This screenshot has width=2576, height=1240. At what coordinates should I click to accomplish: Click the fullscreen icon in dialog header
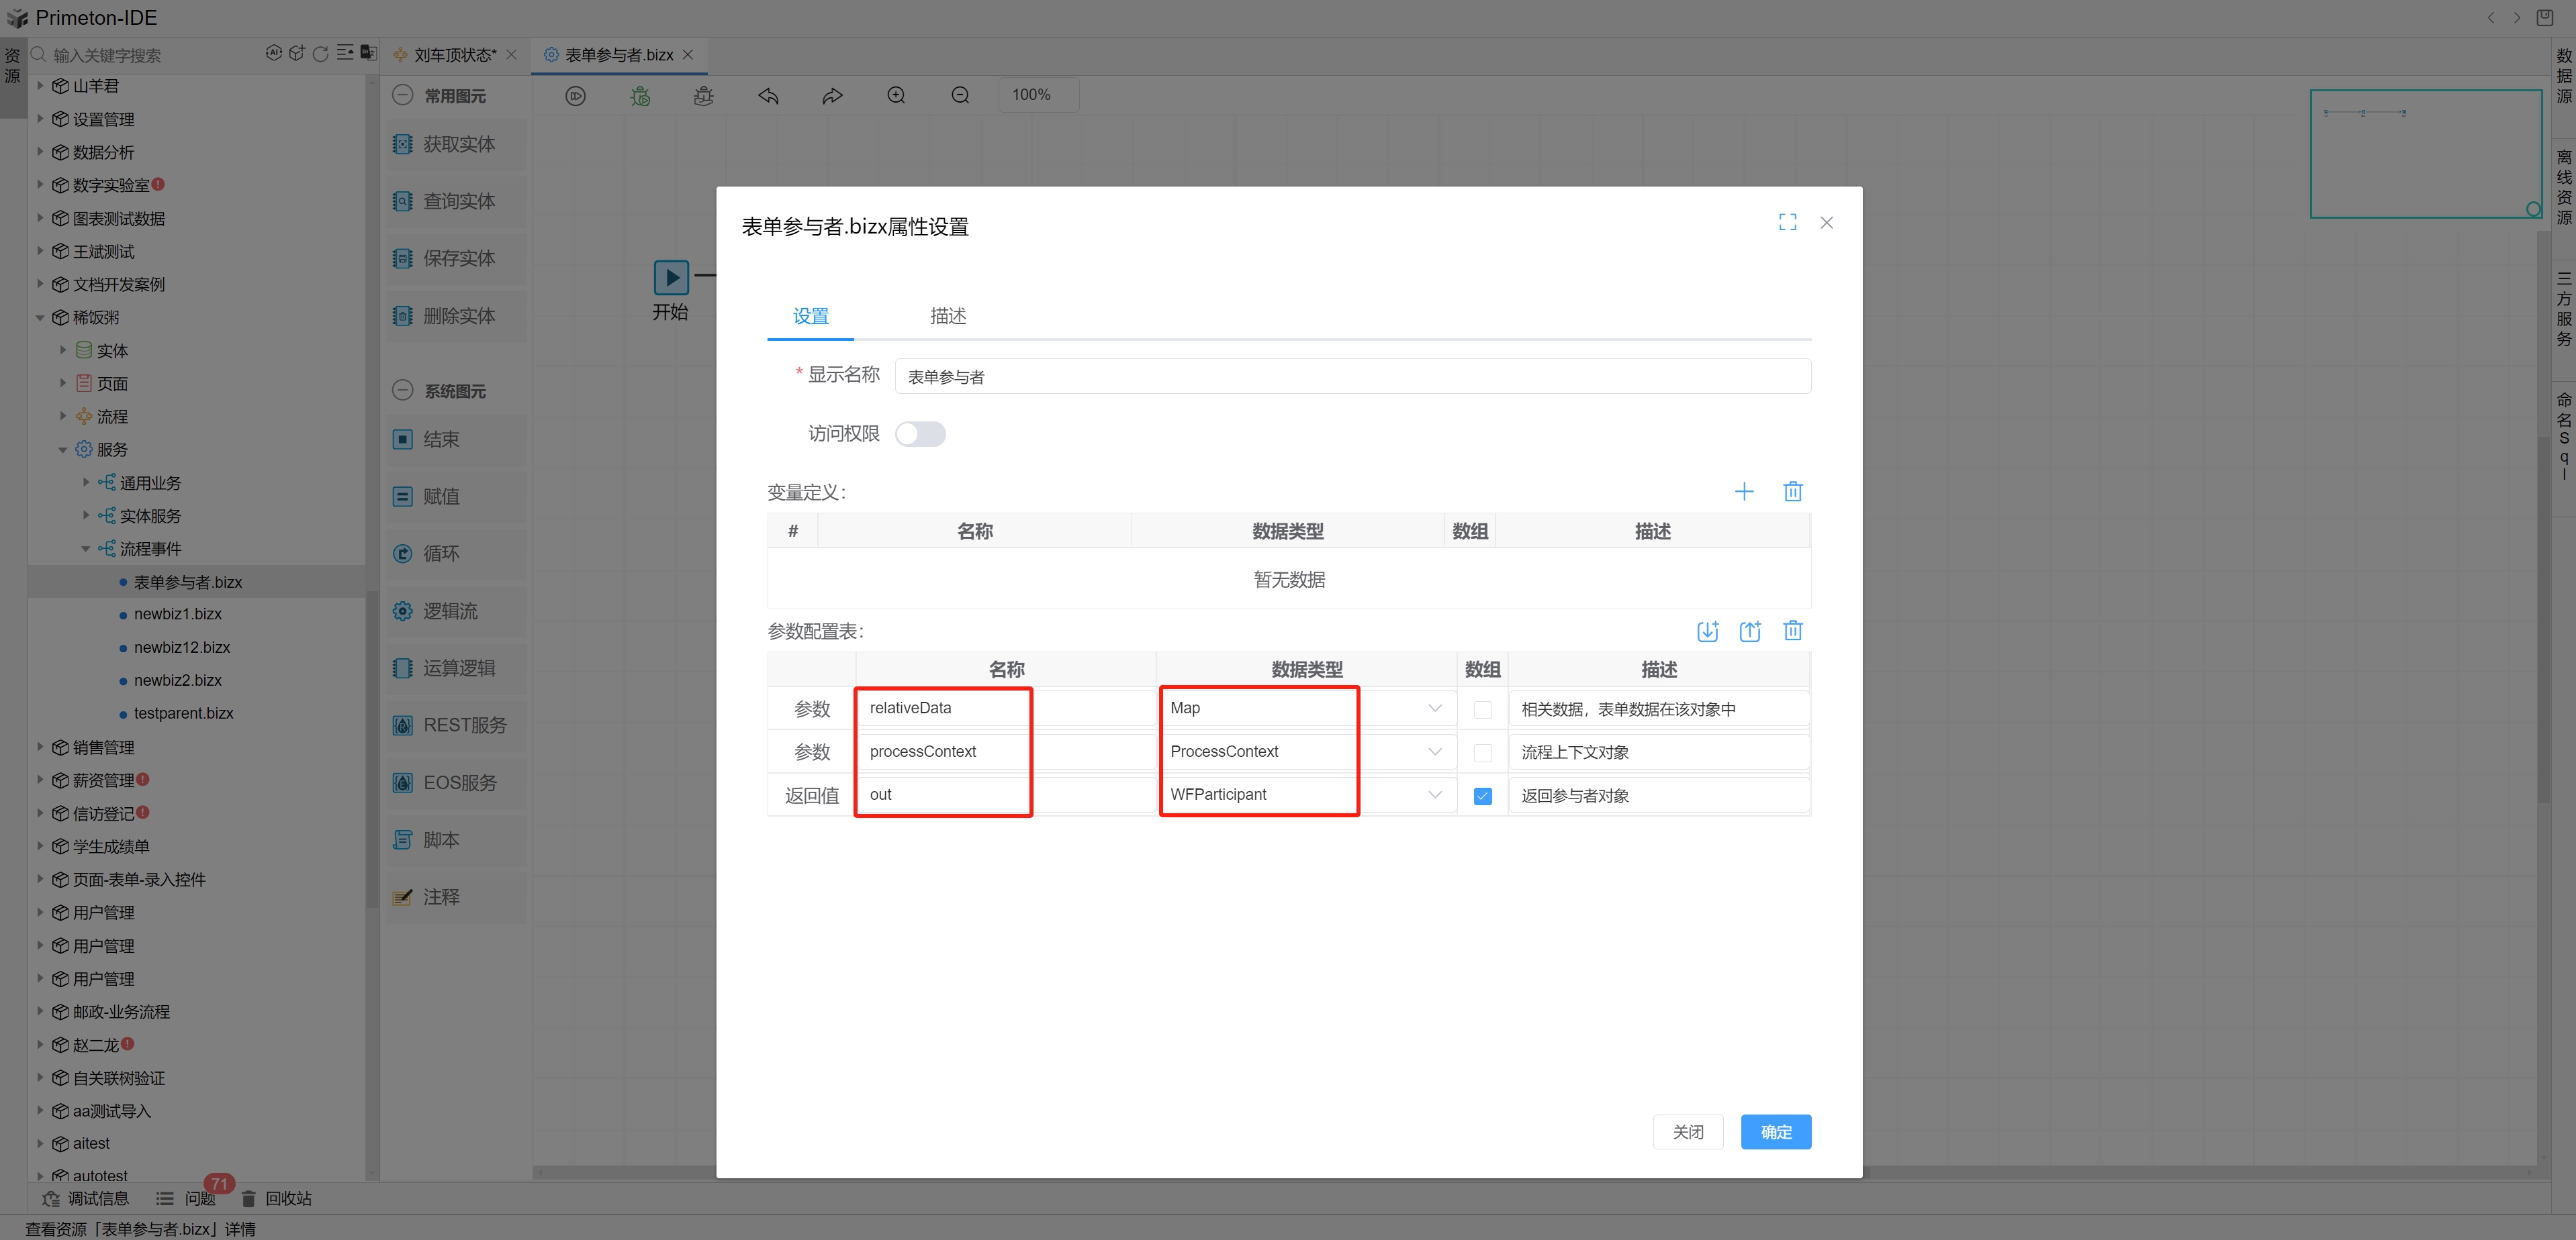coord(1787,223)
